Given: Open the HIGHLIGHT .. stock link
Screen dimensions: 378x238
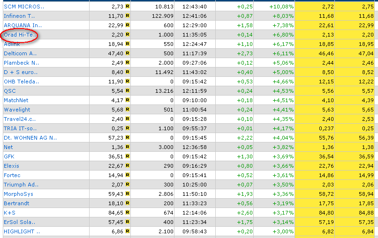Looking at the screenshot, I should [22, 231].
